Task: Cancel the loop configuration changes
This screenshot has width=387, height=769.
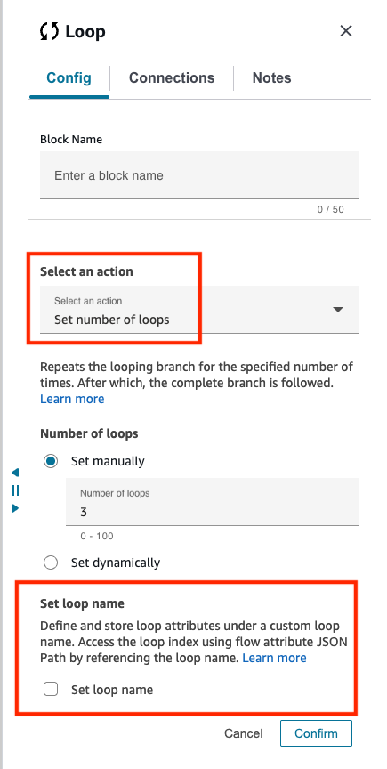Action: click(244, 733)
